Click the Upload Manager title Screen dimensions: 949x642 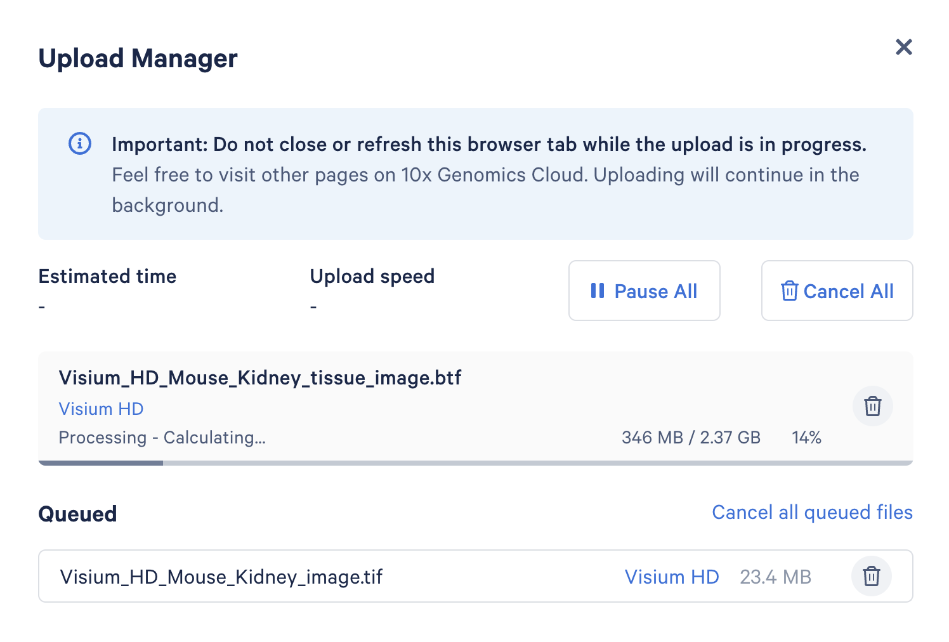pos(138,58)
